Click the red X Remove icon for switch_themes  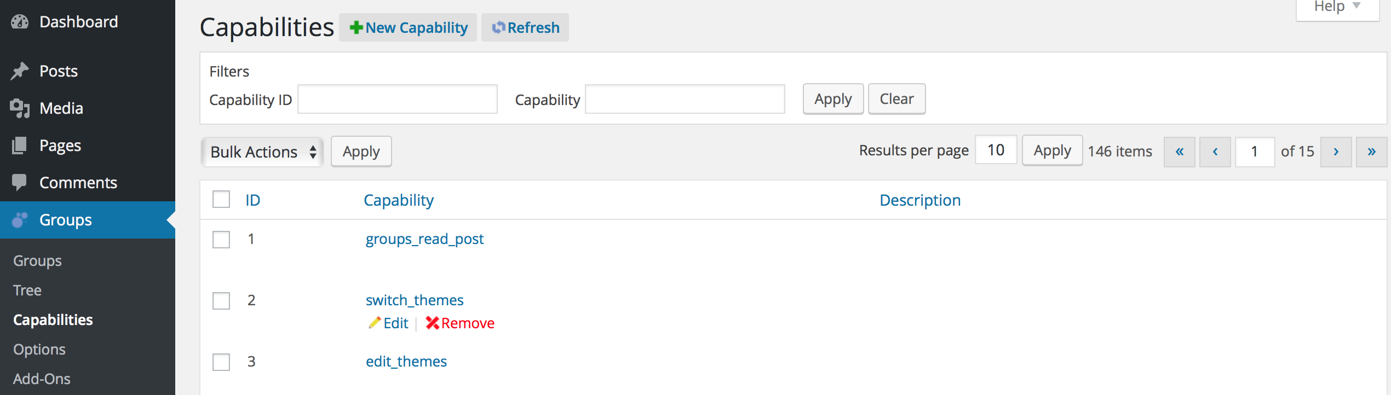pyautogui.click(x=432, y=323)
